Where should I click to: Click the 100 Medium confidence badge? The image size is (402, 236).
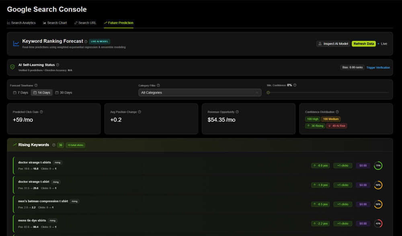331,119
